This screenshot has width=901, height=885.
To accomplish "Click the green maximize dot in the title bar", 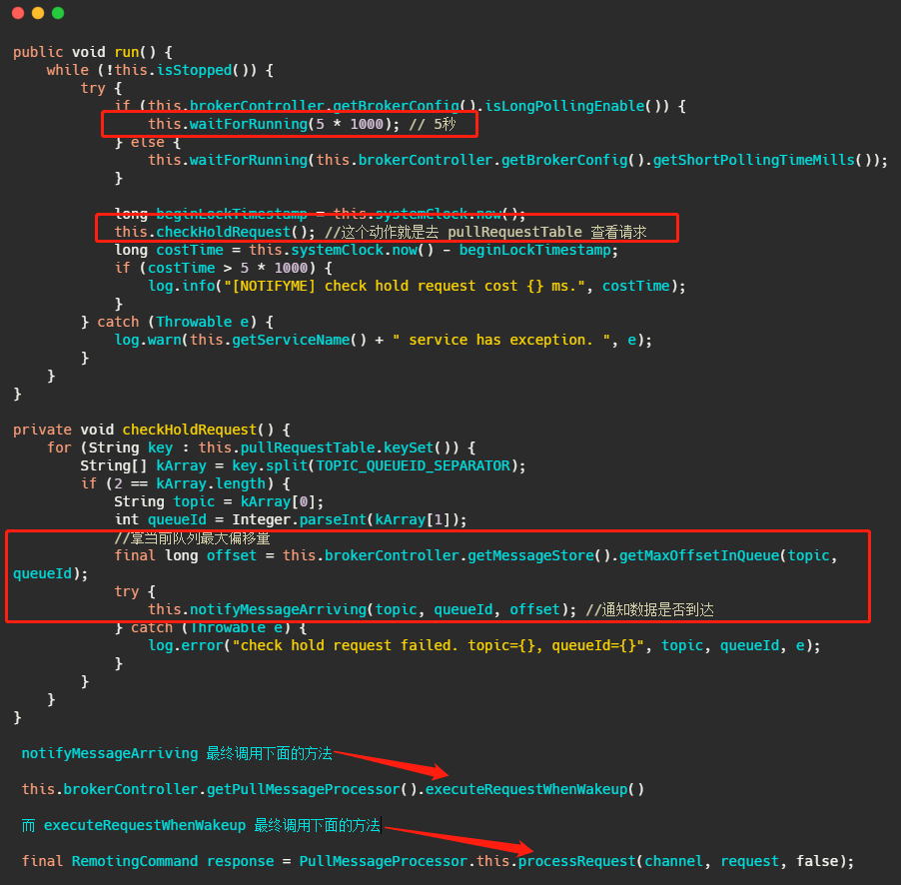I will coord(58,13).
